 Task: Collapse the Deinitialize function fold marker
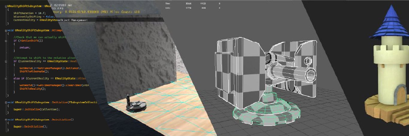point(7,120)
